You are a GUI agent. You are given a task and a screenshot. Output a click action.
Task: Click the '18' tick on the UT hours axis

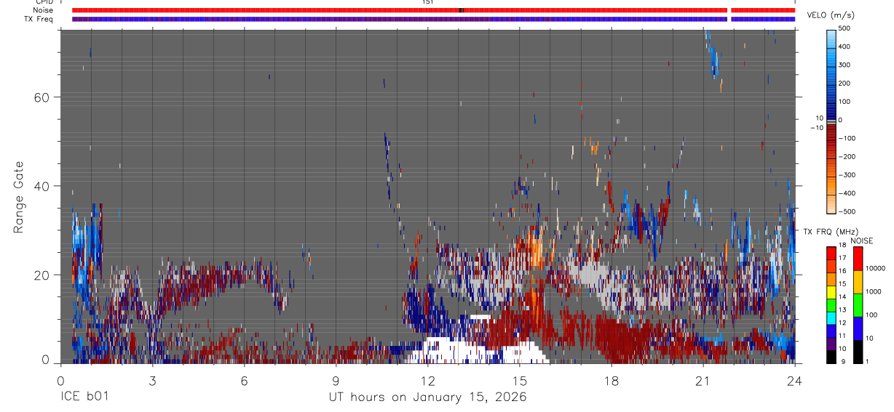pyautogui.click(x=611, y=381)
